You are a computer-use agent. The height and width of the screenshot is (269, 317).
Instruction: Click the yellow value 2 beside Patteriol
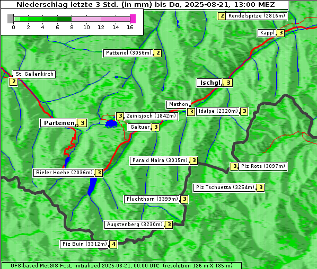(x=157, y=53)
